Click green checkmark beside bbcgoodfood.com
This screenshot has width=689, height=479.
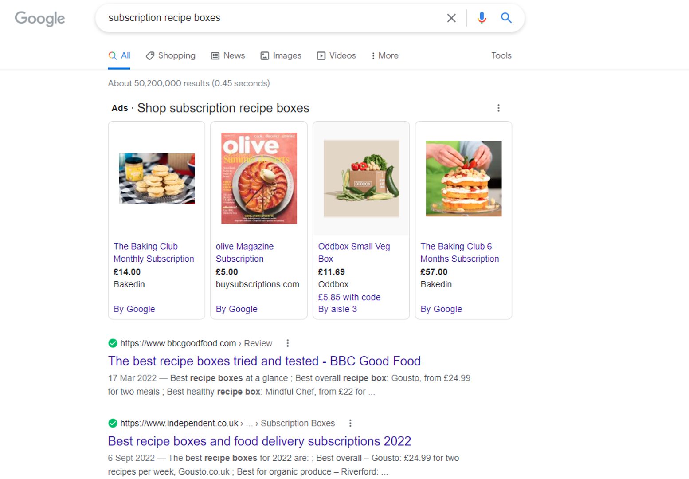(113, 343)
